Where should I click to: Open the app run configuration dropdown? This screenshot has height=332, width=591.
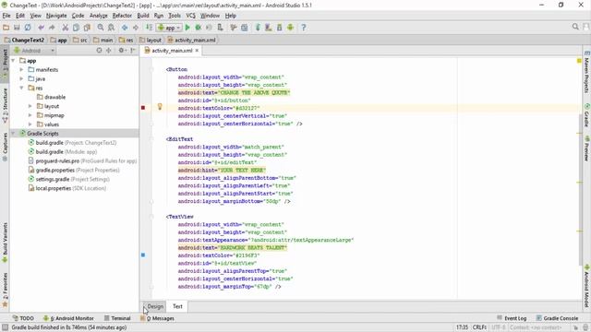pos(169,28)
